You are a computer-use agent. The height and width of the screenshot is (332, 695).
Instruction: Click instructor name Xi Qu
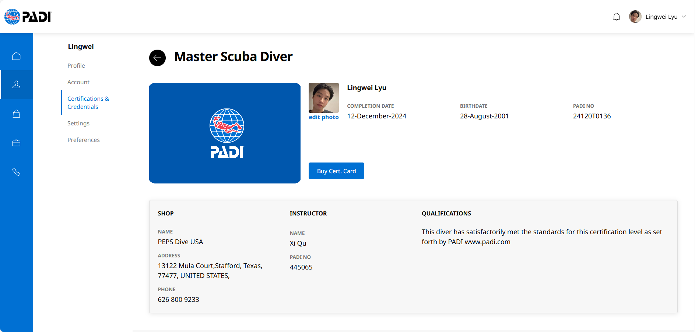coord(298,243)
